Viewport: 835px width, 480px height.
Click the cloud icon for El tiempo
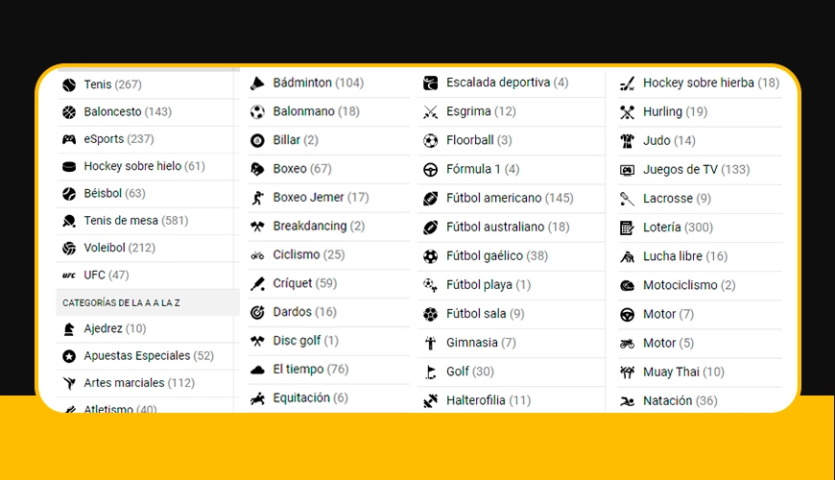pos(257,370)
